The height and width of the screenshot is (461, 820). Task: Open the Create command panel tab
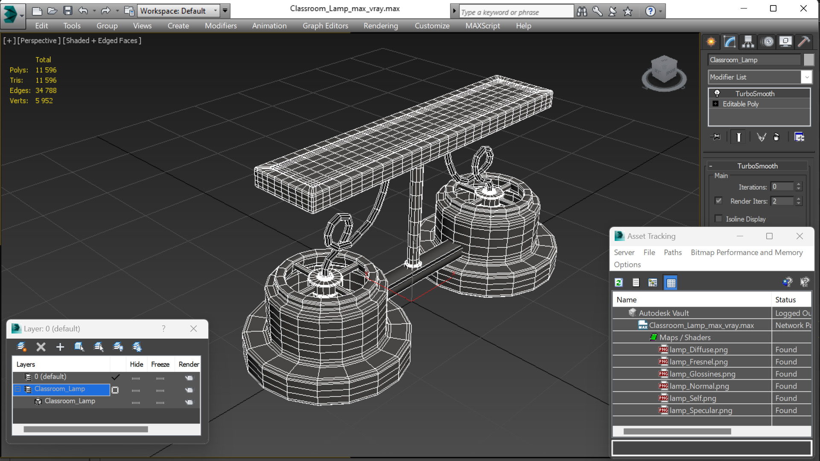click(x=711, y=41)
